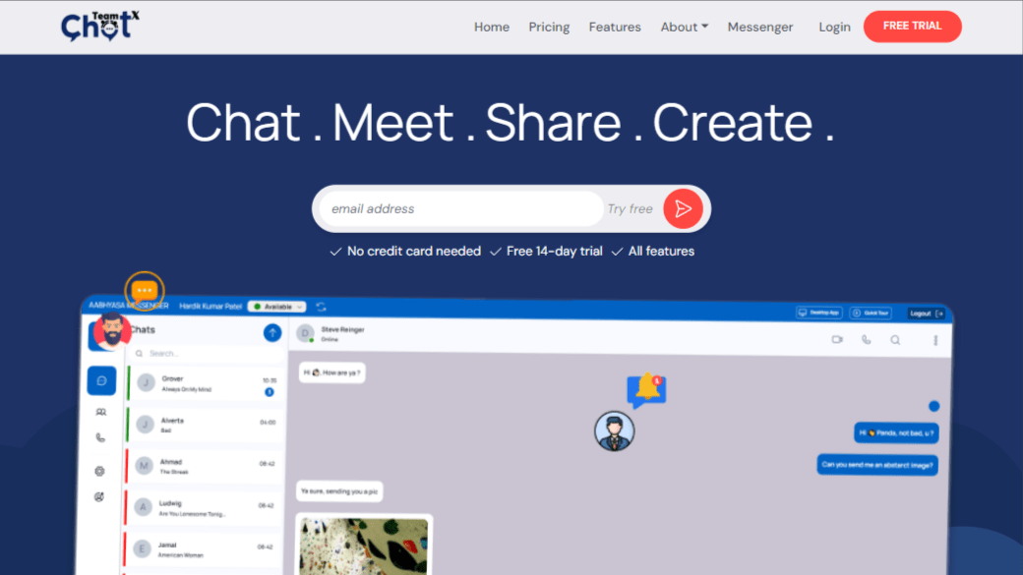Go to the Features page

(x=615, y=27)
